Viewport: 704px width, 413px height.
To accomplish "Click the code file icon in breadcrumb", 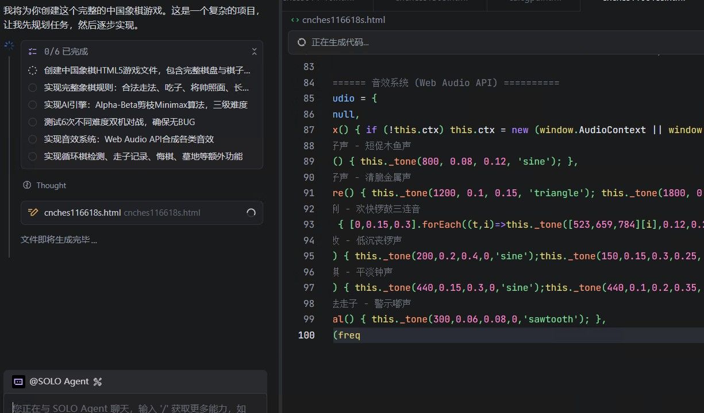I will (x=295, y=20).
